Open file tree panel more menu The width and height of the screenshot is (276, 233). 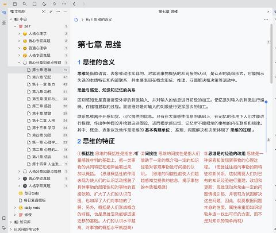click(x=58, y=11)
